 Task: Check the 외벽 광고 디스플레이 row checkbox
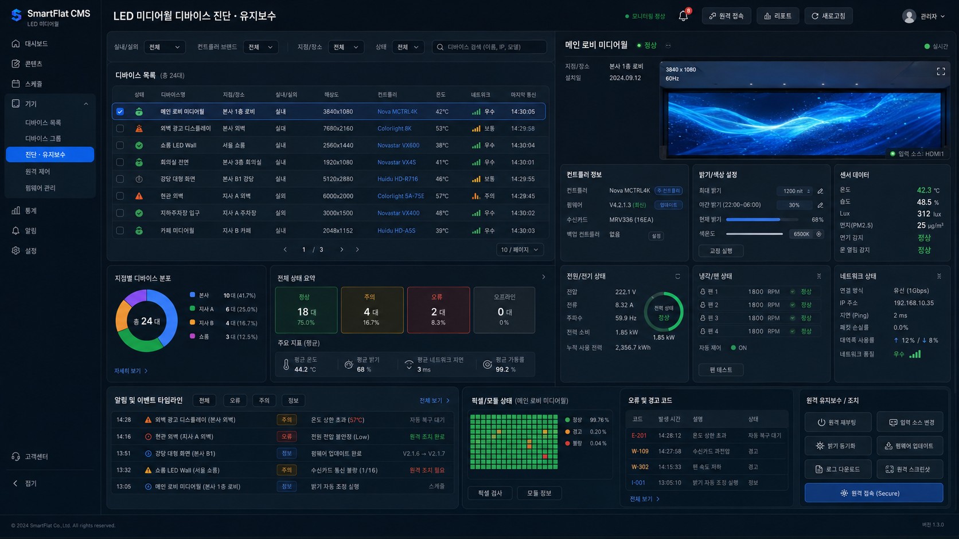120,129
